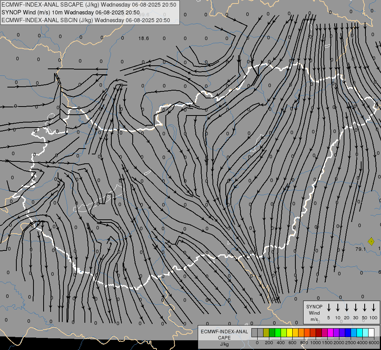Click the CAPE label in the color legend
Screen dimensions: 381x350
(x=224, y=338)
